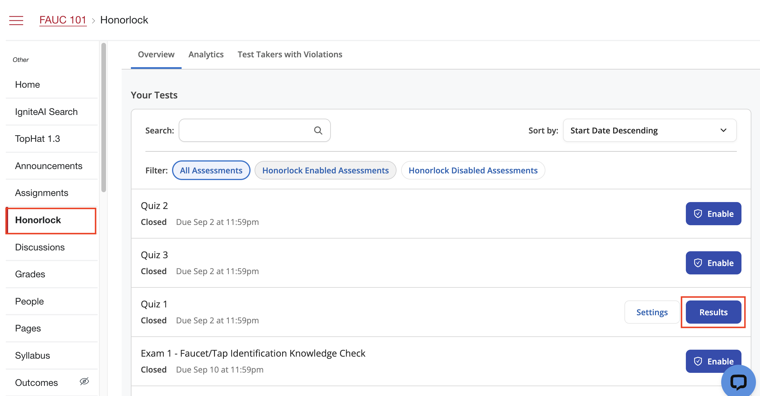
Task: Open Grades in course navigation
Action: [30, 274]
